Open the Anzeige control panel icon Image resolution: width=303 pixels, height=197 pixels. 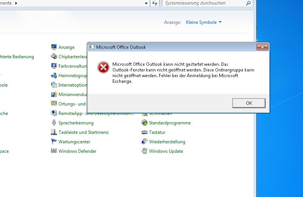[x=54, y=47]
